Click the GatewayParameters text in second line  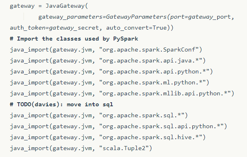tap(136, 17)
